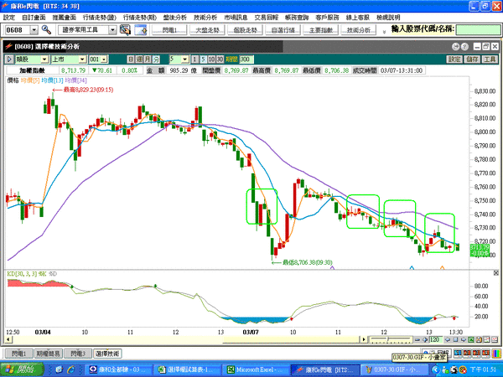Close the KD indicator panel with X icon

pyautogui.click(x=496, y=273)
